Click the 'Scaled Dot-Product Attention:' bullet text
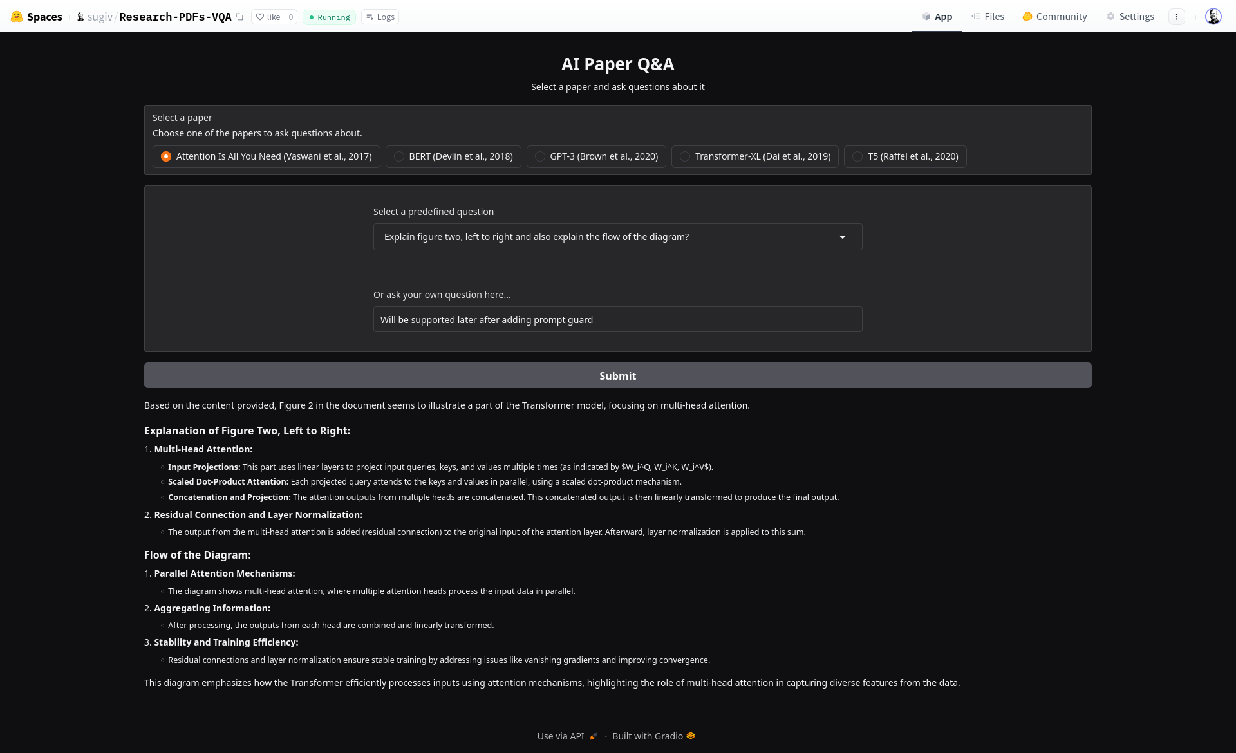This screenshot has width=1236, height=753. [x=228, y=481]
